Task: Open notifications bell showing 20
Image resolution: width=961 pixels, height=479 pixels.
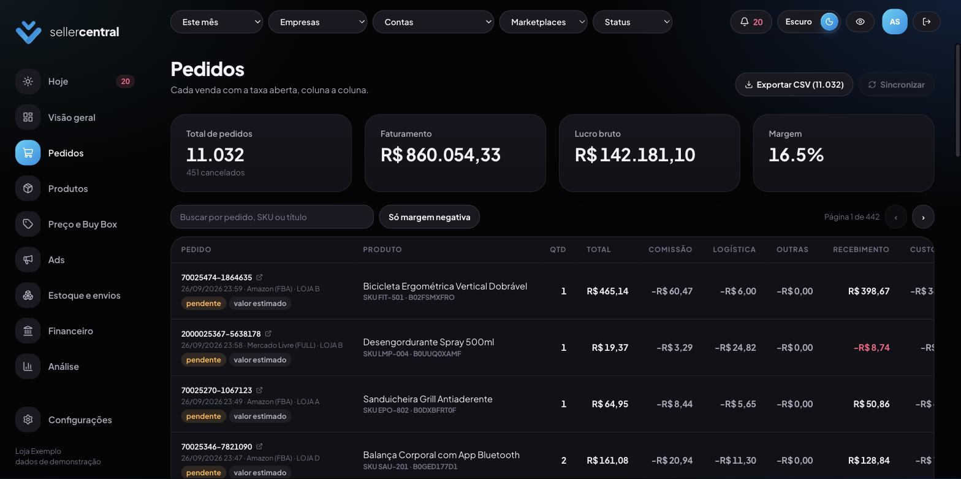Action: click(751, 22)
